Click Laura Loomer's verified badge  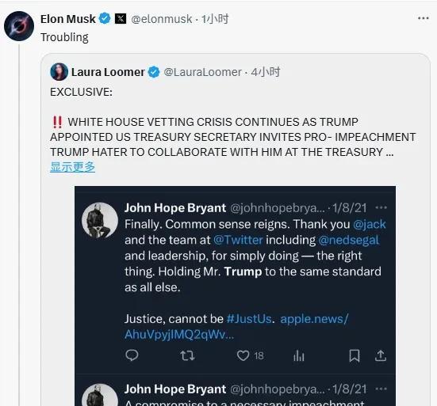click(154, 72)
